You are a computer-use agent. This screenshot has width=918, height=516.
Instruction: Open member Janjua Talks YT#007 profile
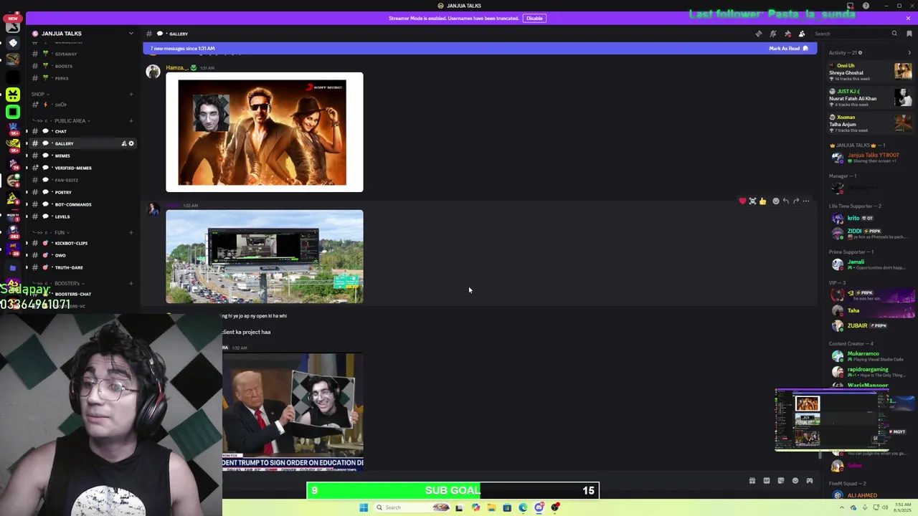870,158
